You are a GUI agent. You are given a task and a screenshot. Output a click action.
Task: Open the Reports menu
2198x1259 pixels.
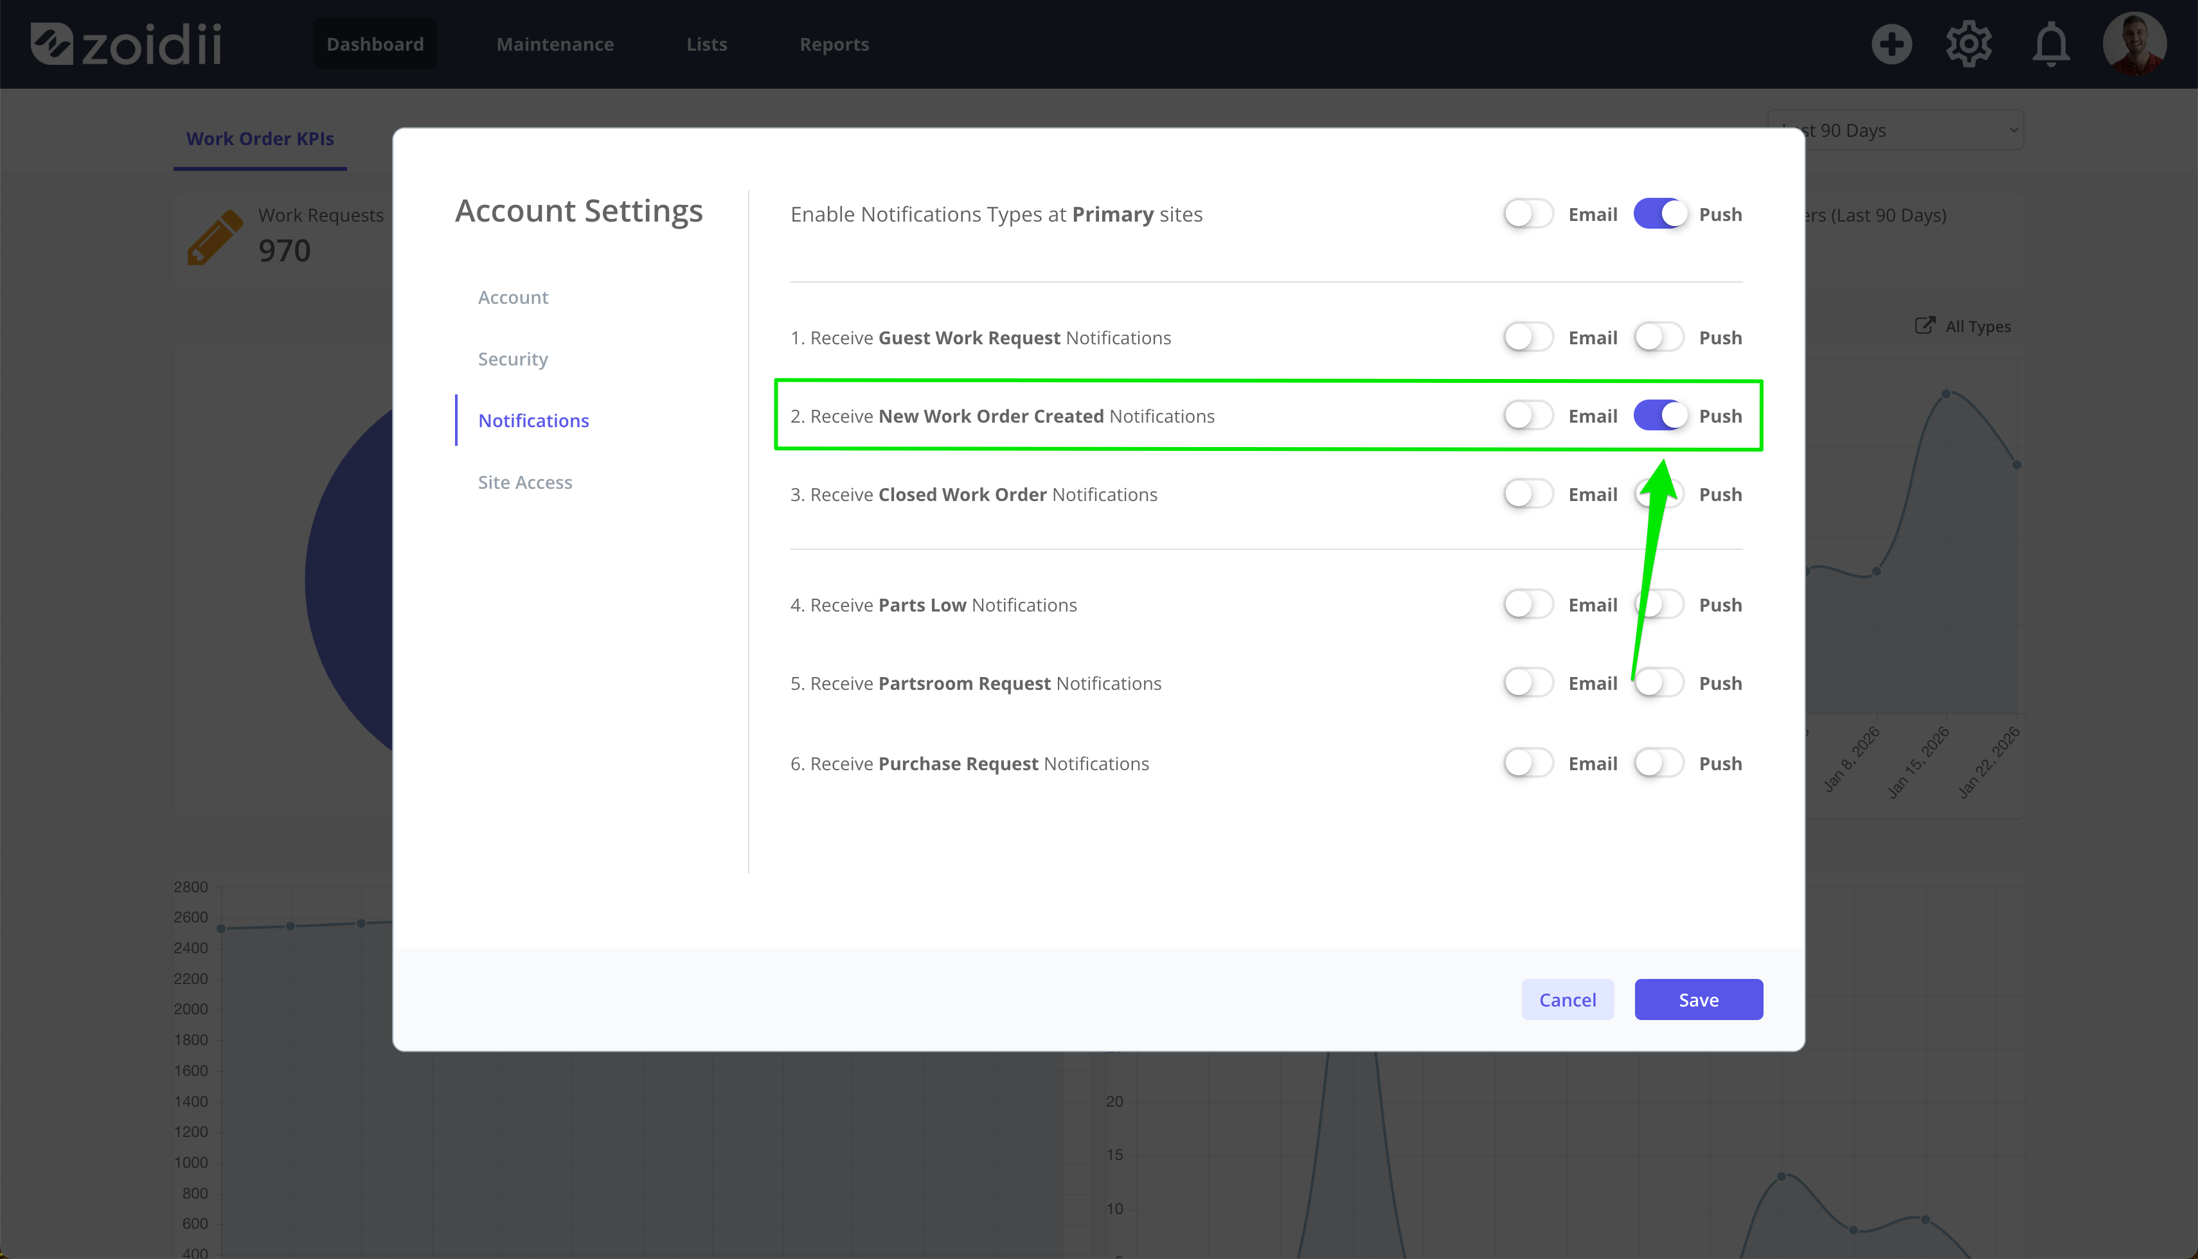pyautogui.click(x=834, y=44)
